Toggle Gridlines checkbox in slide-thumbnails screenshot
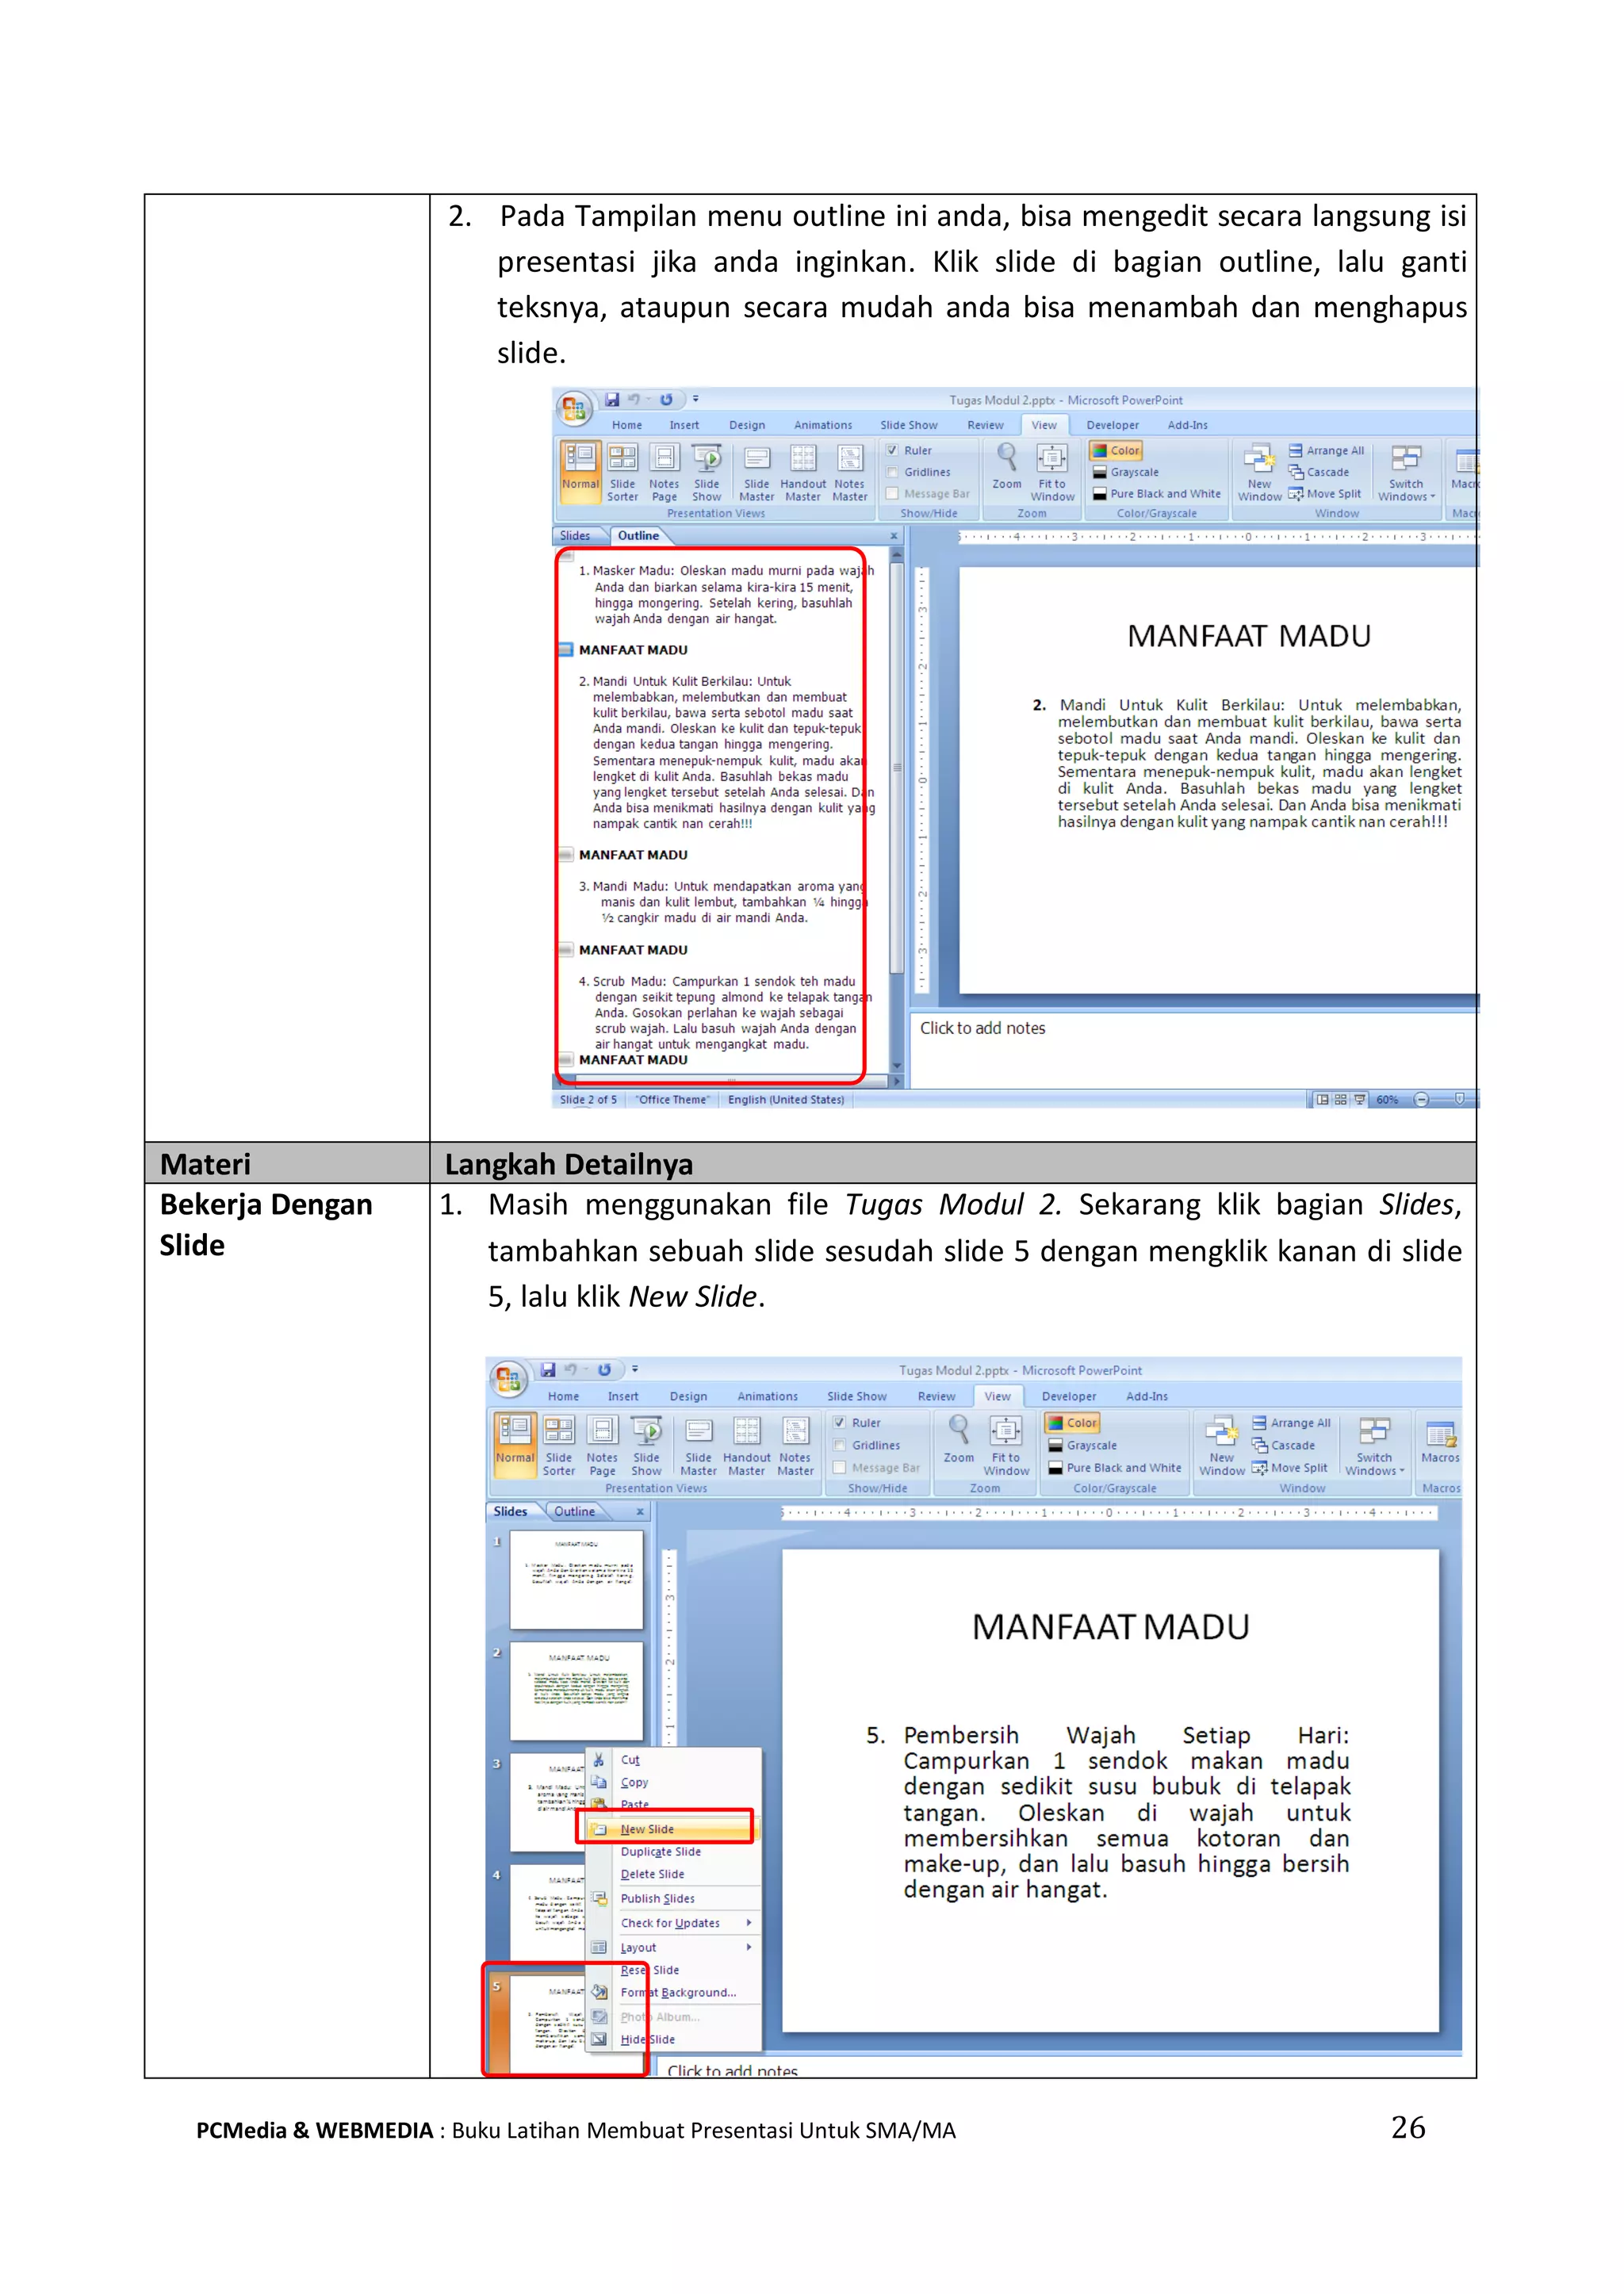1624x2294 pixels. (x=840, y=1445)
